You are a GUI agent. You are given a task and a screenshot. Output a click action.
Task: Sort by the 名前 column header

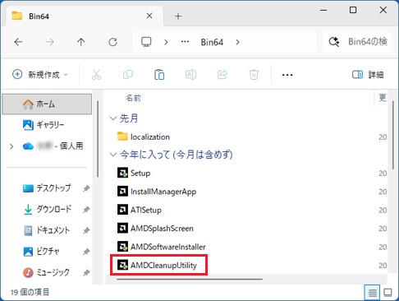133,98
